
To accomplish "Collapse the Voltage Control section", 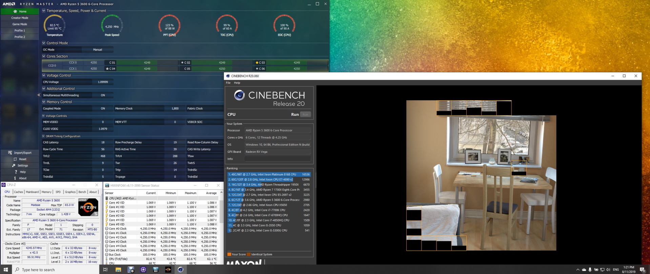I will [44, 76].
